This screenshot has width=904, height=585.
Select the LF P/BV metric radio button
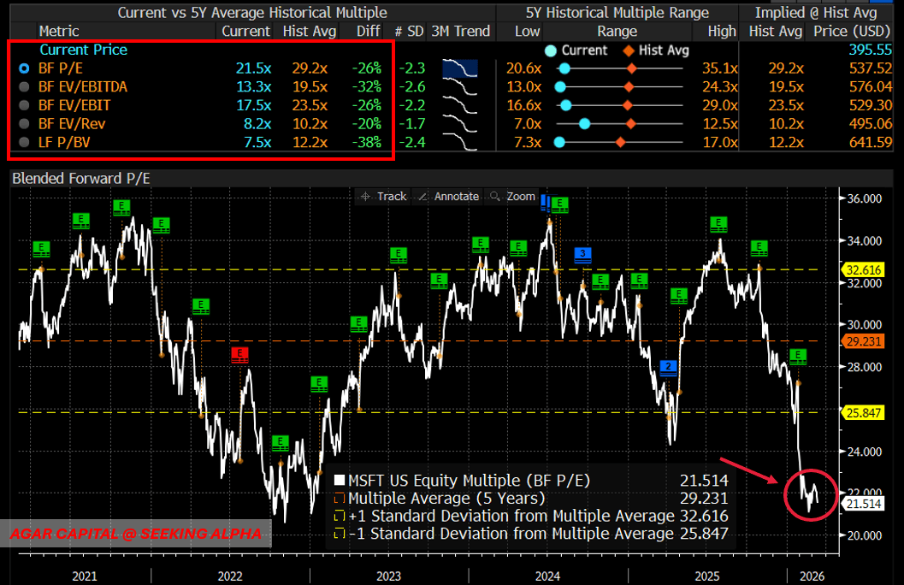(22, 142)
